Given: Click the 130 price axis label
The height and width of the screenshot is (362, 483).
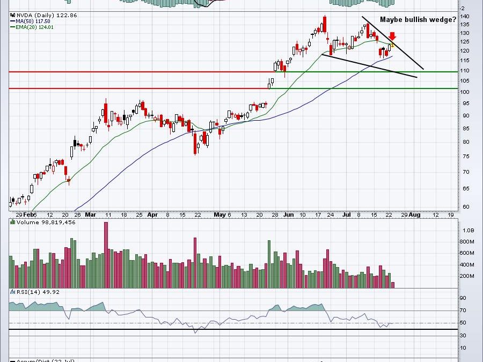Looking at the screenshot, I should click(465, 33).
